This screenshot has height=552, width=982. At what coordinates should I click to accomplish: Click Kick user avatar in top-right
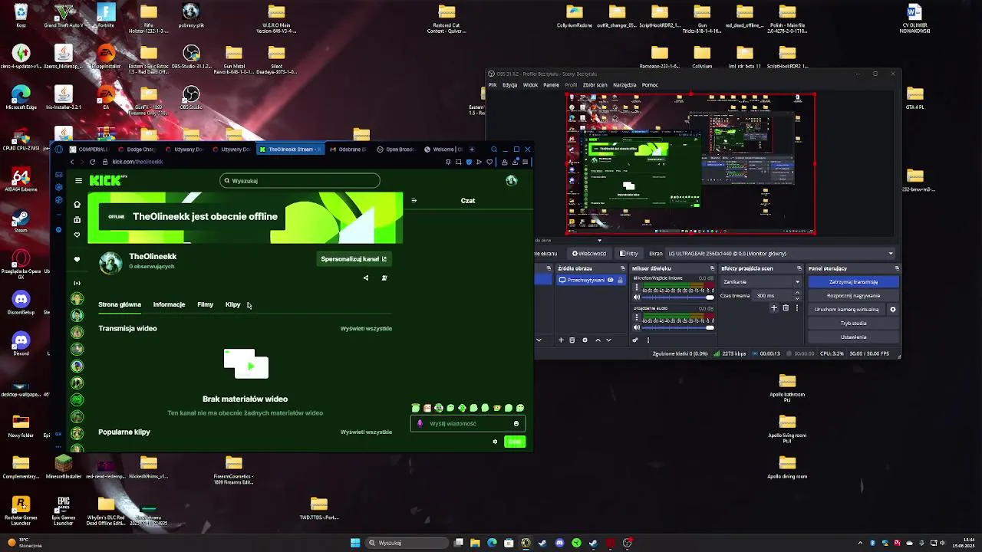pos(512,180)
